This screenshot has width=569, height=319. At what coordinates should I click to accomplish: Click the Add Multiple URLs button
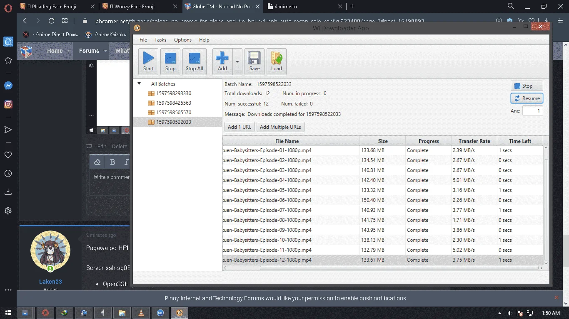[281, 127]
